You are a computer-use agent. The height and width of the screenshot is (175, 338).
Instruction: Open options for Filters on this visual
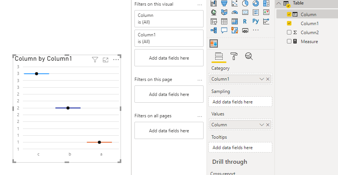click(200, 5)
